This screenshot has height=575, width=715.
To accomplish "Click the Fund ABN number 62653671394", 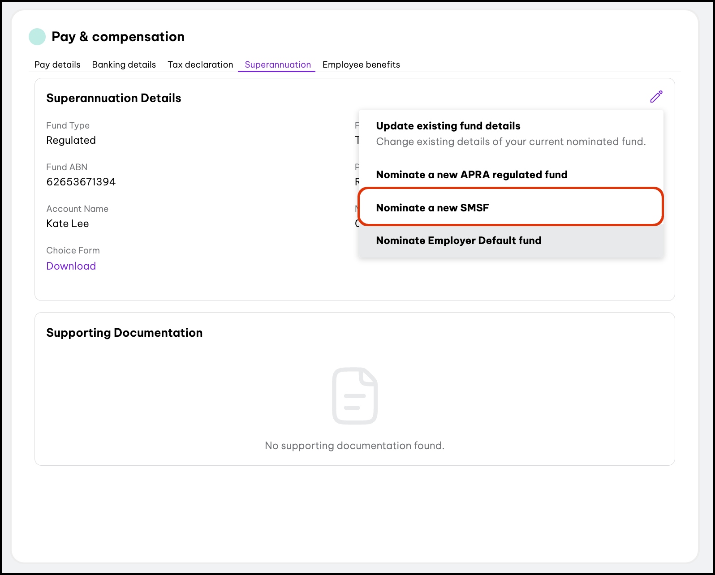I will tap(81, 182).
